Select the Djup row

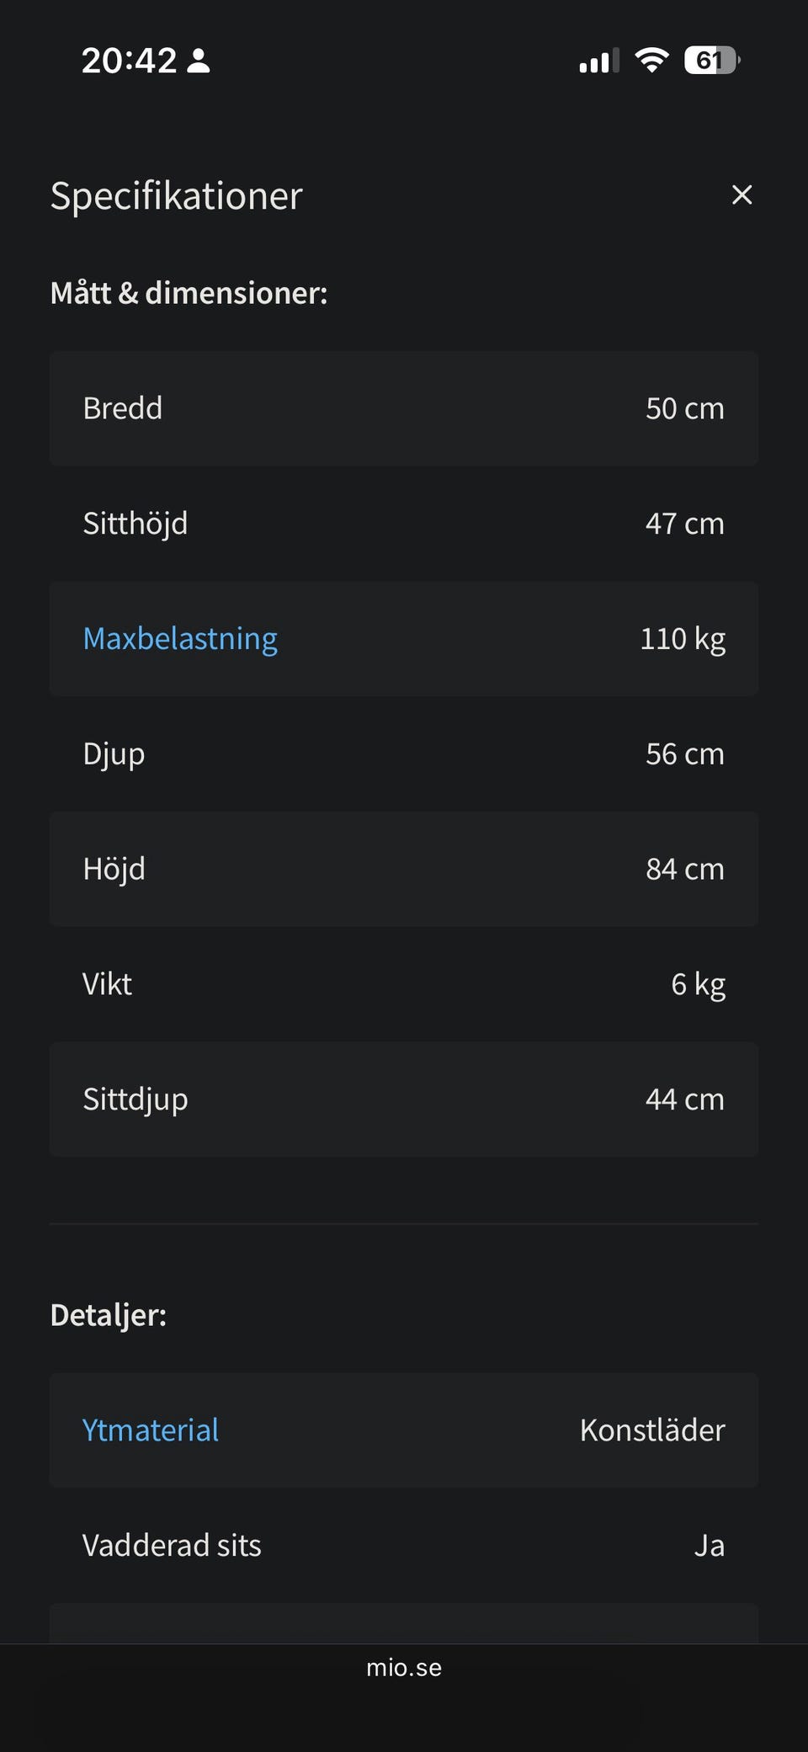[404, 754]
